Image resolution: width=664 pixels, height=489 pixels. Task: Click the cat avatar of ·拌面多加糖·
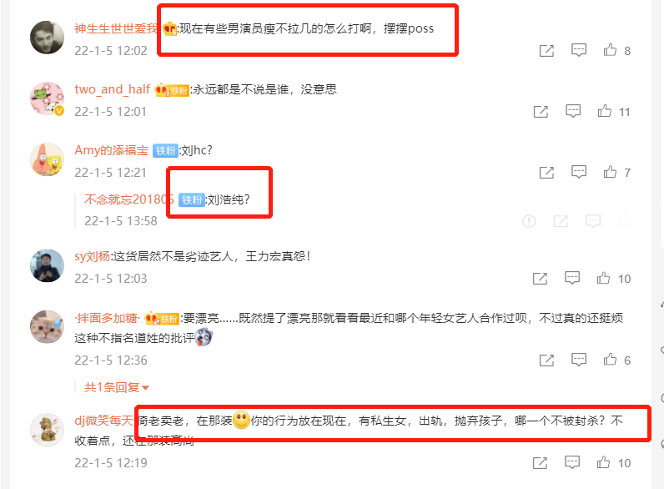pos(47,326)
